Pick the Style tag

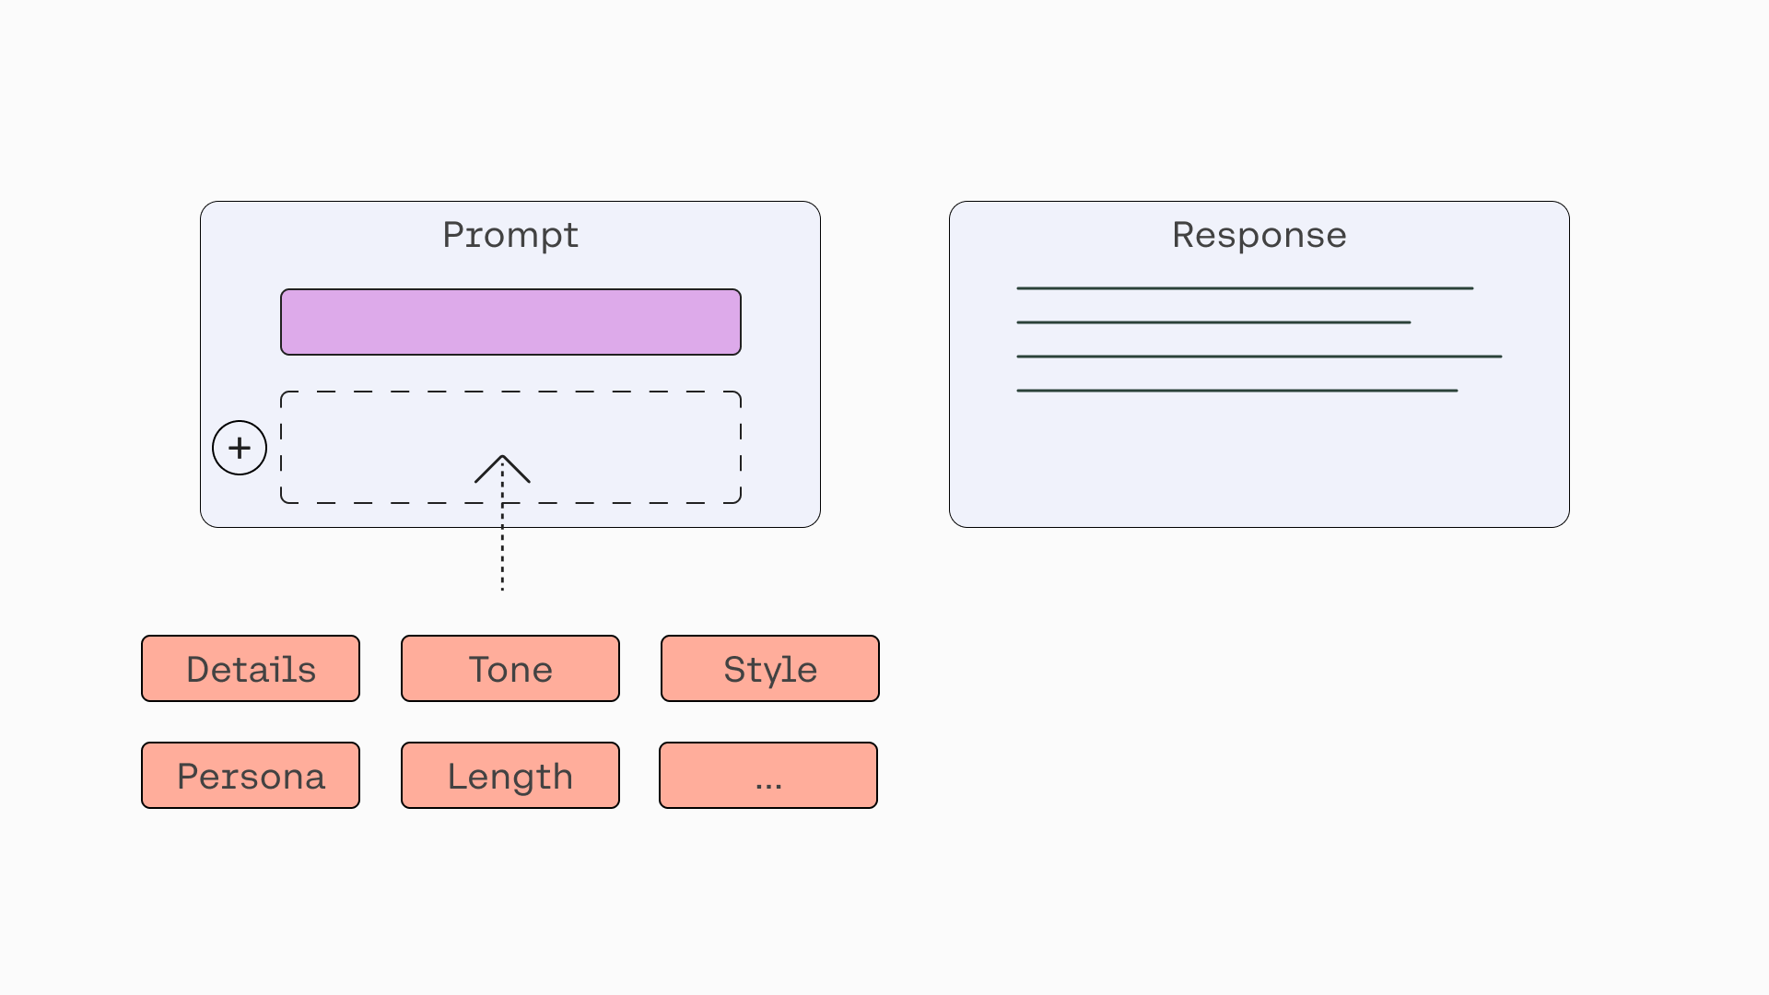click(x=770, y=668)
